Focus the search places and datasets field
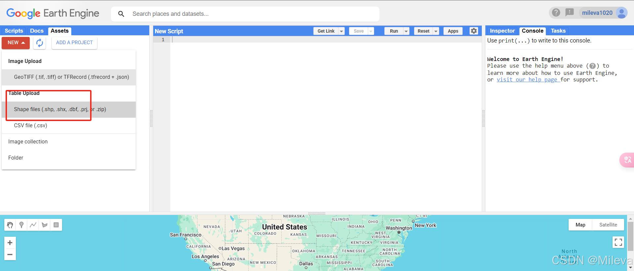The image size is (634, 271). (245, 14)
